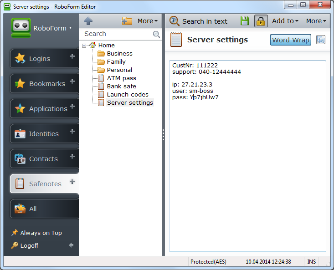Viewport: 334px width, 270px height.
Task: Add a new application with plus icon
Action: 72,106
